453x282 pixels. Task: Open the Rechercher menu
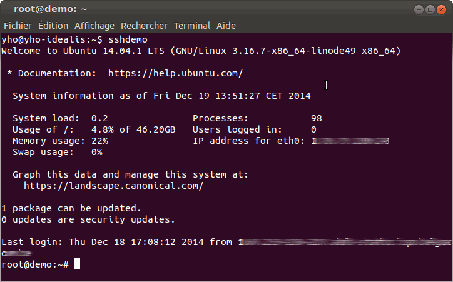pyautogui.click(x=144, y=26)
